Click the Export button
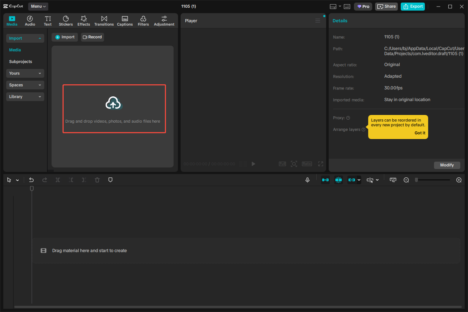468x312 pixels. click(x=412, y=6)
